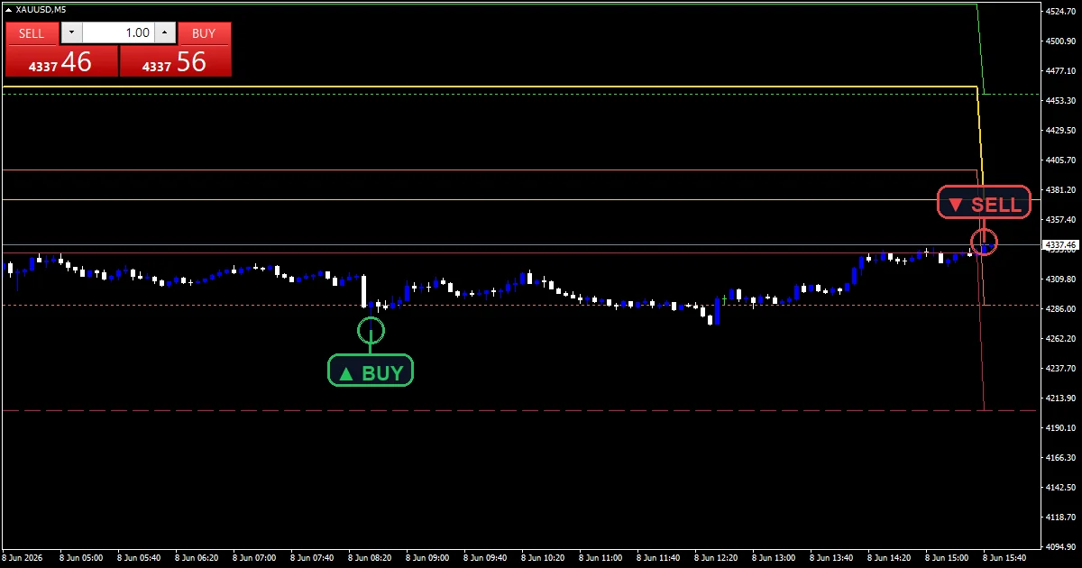Select the XAUUSD,M5 chart title text

[x=41, y=9]
